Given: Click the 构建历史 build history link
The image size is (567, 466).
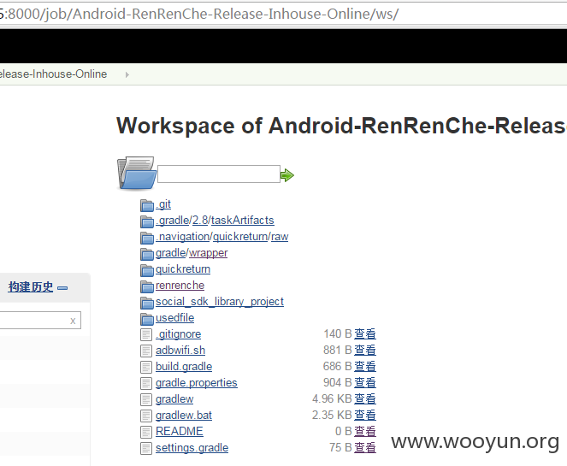Looking at the screenshot, I should click(31, 287).
